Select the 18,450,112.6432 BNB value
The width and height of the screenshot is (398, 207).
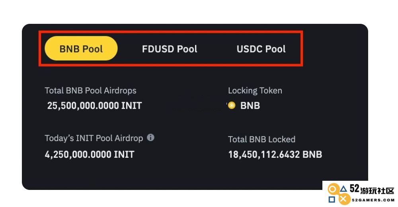pyautogui.click(x=275, y=154)
